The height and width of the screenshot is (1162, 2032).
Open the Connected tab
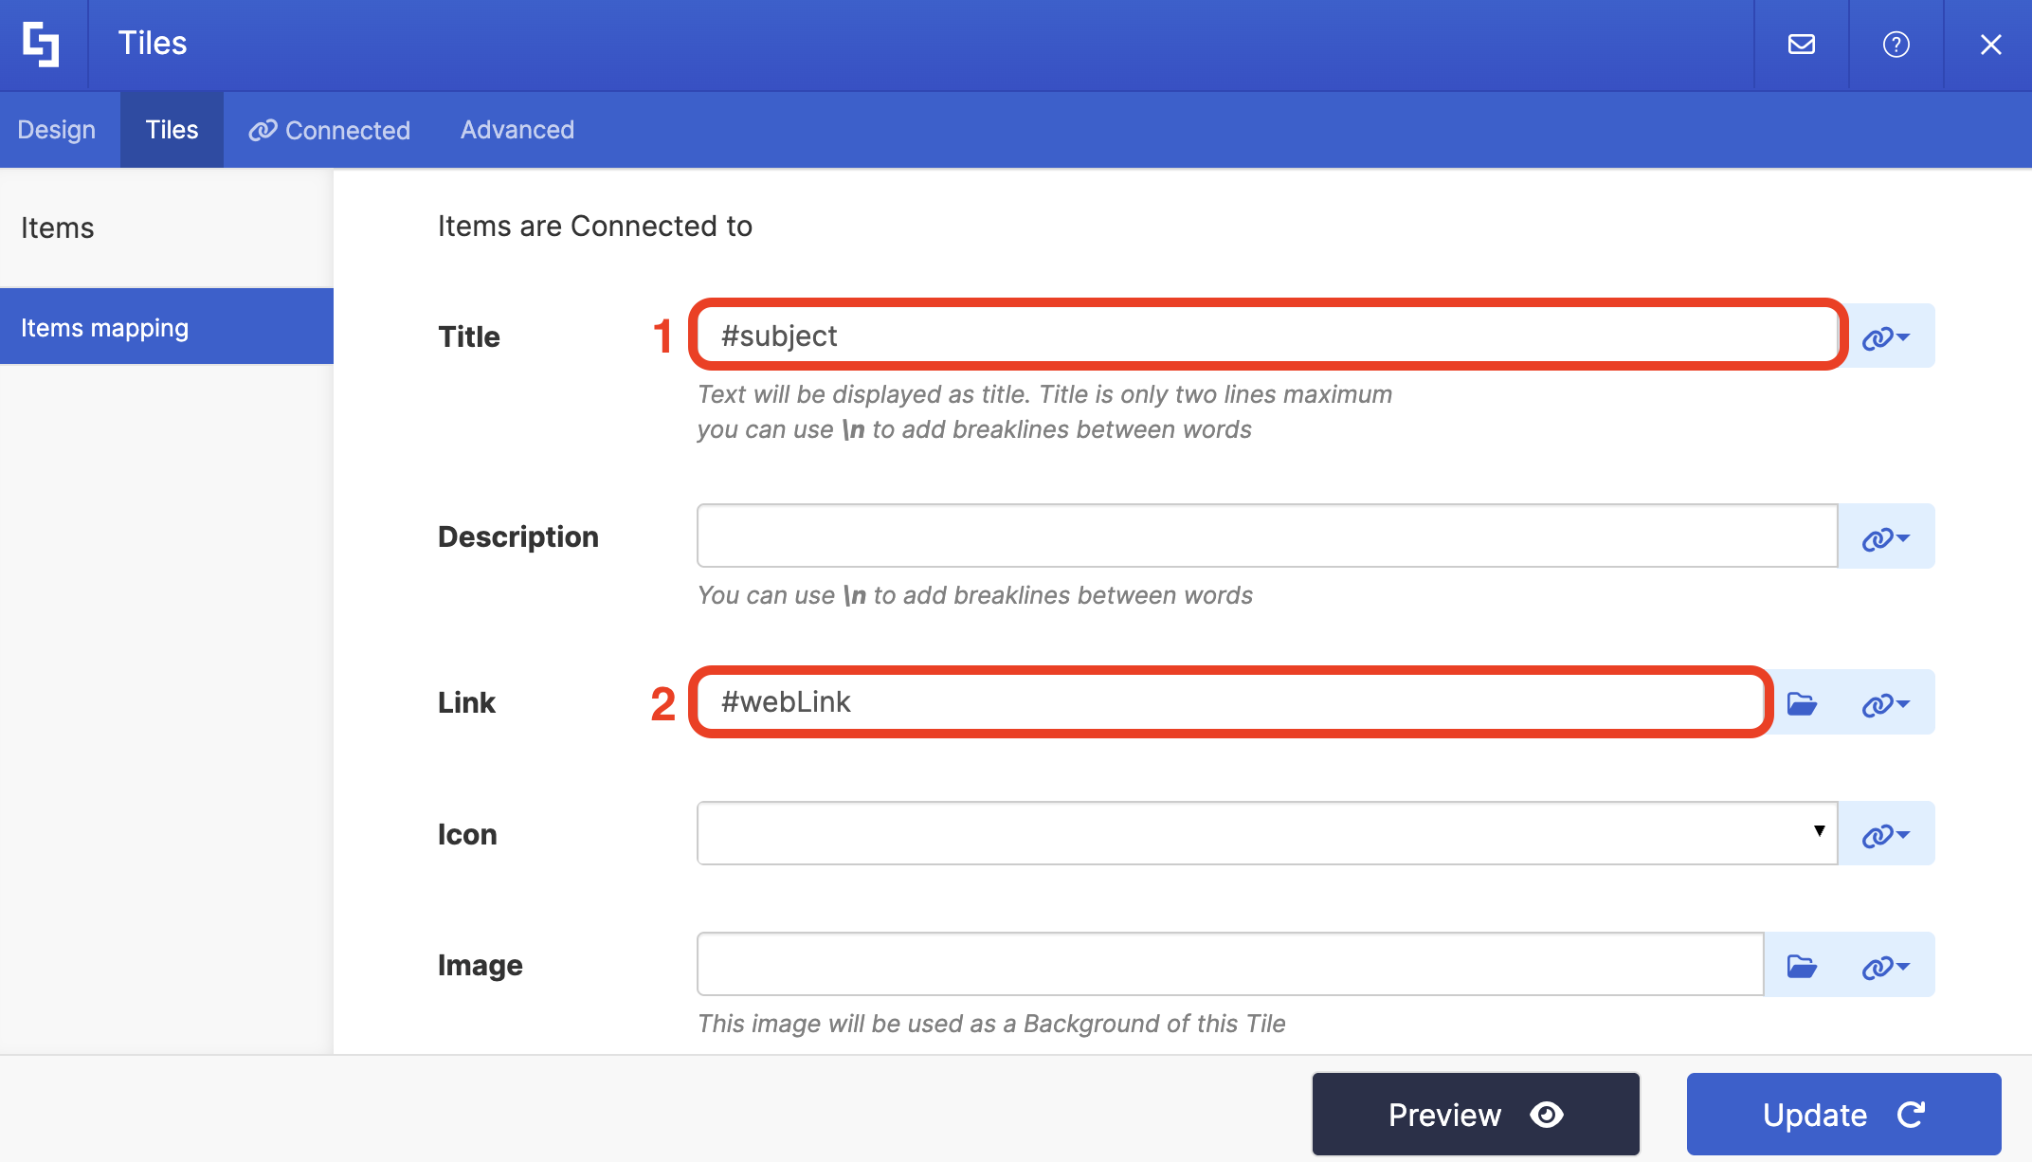point(330,130)
